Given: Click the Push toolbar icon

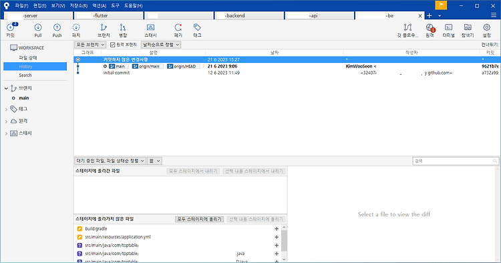Looking at the screenshot, I should (57, 27).
